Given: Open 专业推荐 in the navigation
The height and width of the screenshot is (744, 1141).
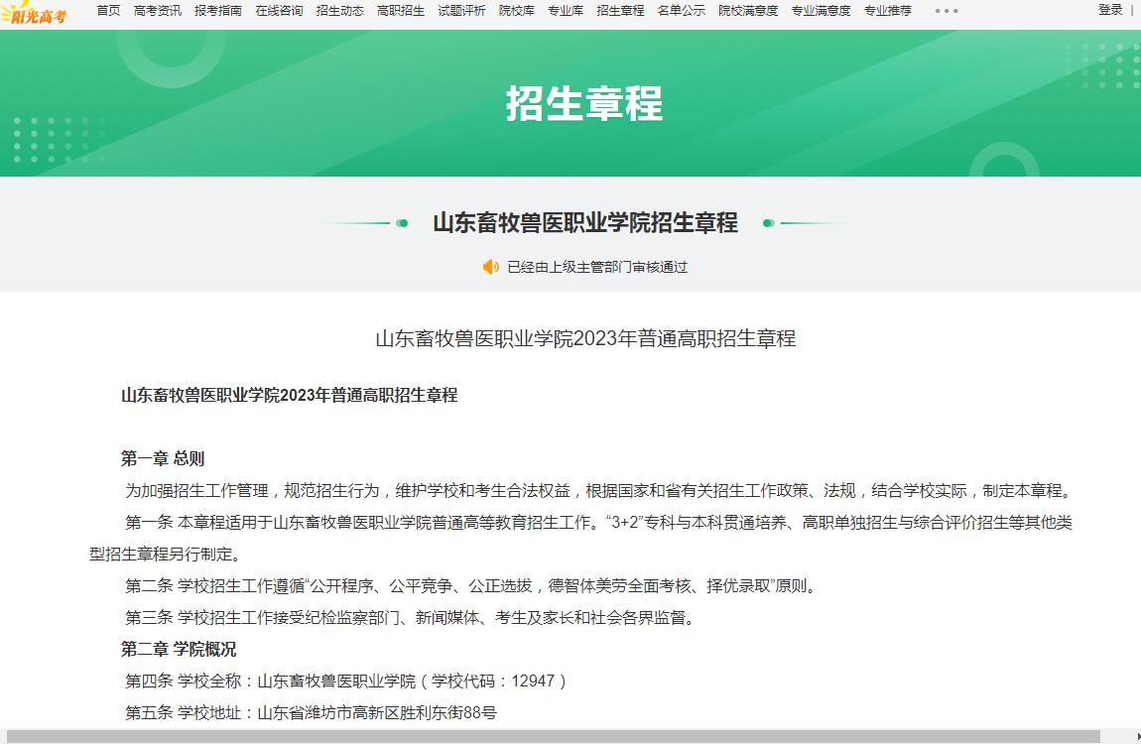Looking at the screenshot, I should point(888,11).
